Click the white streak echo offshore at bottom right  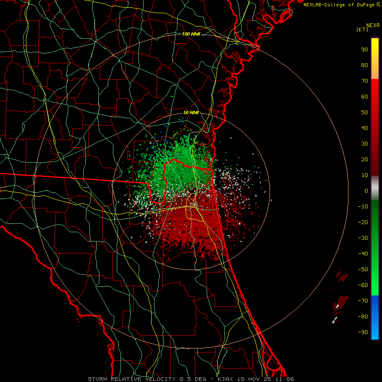click(x=334, y=320)
